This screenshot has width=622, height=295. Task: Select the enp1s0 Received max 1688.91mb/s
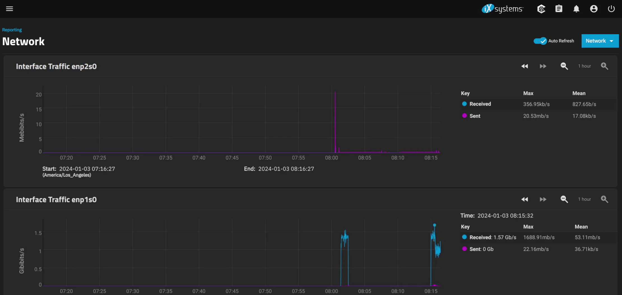pyautogui.click(x=539, y=237)
